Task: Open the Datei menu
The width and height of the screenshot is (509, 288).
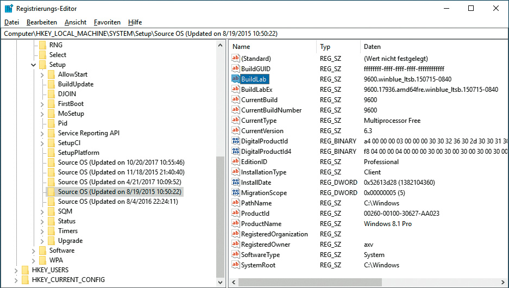Action: point(11,22)
